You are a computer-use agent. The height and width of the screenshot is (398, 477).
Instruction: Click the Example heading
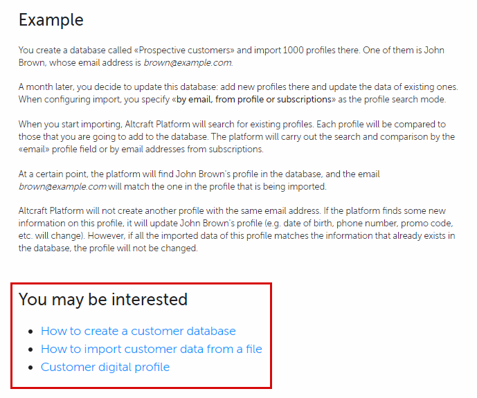tap(51, 20)
